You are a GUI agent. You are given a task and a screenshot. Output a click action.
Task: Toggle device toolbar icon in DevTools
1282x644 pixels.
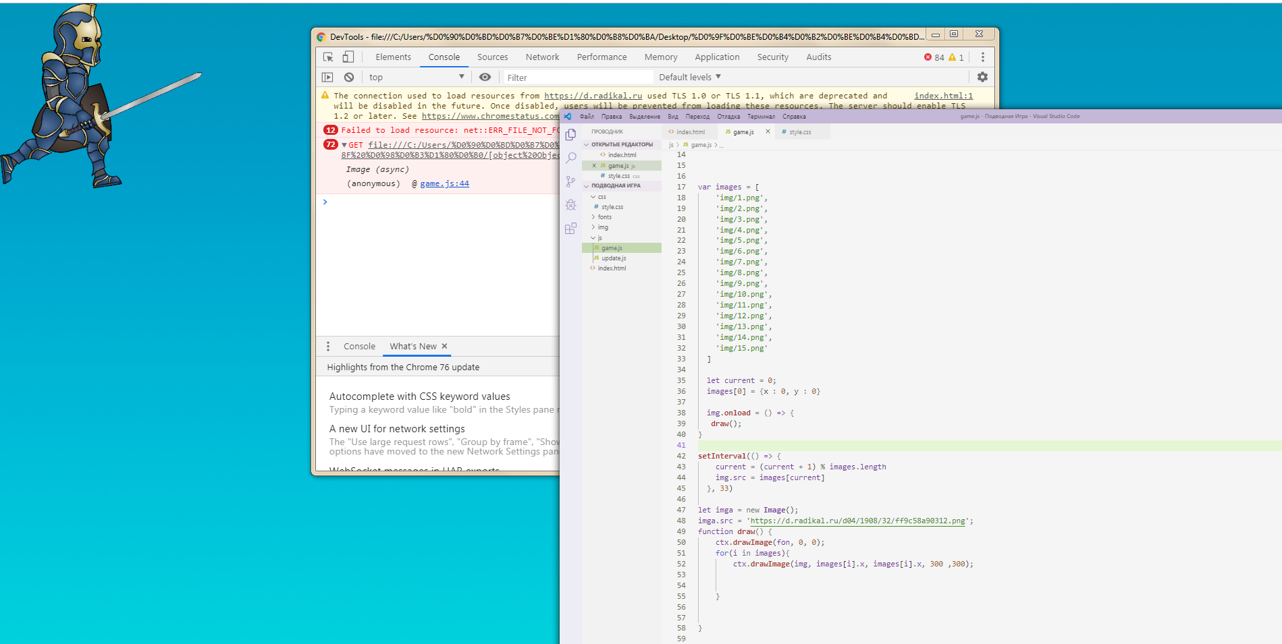[x=348, y=57]
